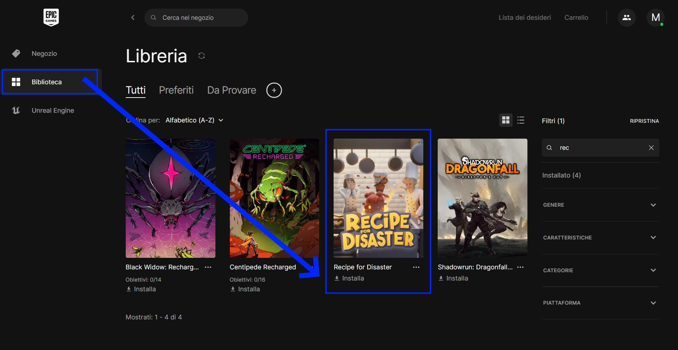Open the M profile avatar menu
The image size is (678, 350).
(656, 17)
